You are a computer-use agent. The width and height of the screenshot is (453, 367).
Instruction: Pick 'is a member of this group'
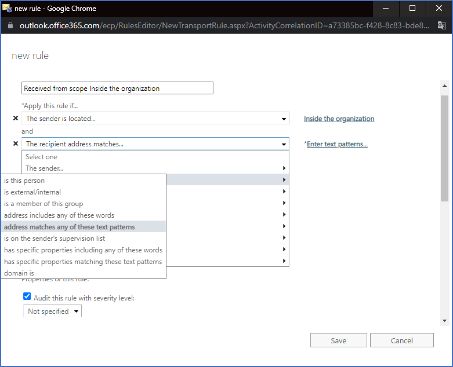44,204
